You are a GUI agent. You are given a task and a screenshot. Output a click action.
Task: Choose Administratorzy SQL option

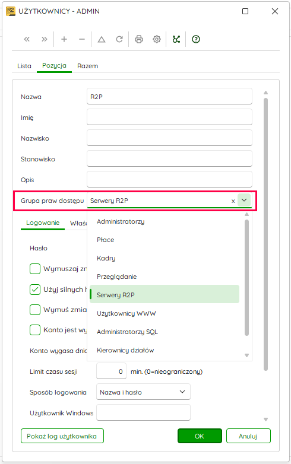(x=165, y=332)
